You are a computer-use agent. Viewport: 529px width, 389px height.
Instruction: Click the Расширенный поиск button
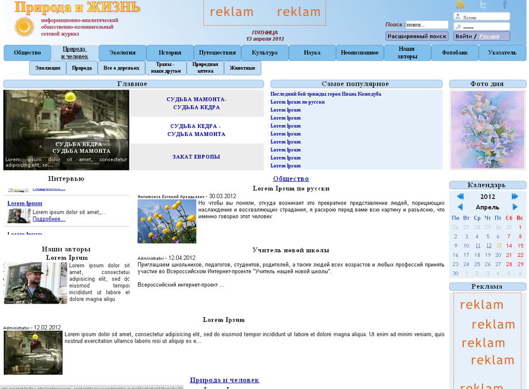(x=417, y=36)
